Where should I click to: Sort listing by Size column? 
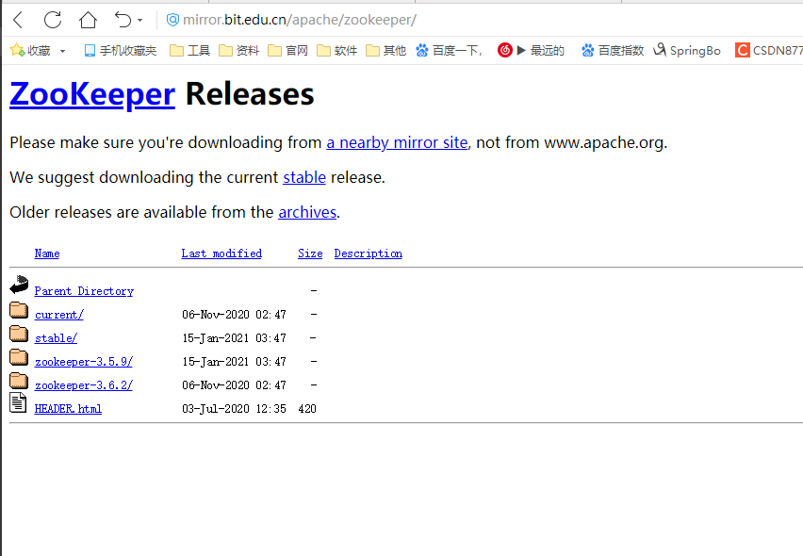point(310,253)
